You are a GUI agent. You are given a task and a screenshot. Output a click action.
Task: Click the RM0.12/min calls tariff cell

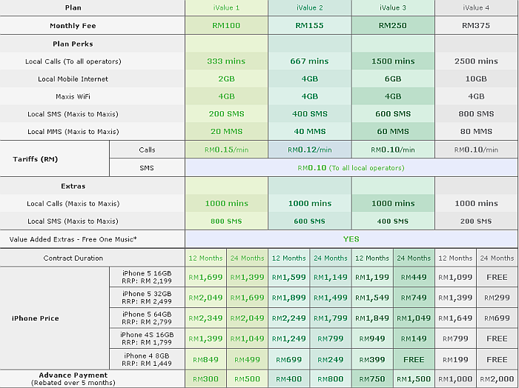[x=309, y=150]
